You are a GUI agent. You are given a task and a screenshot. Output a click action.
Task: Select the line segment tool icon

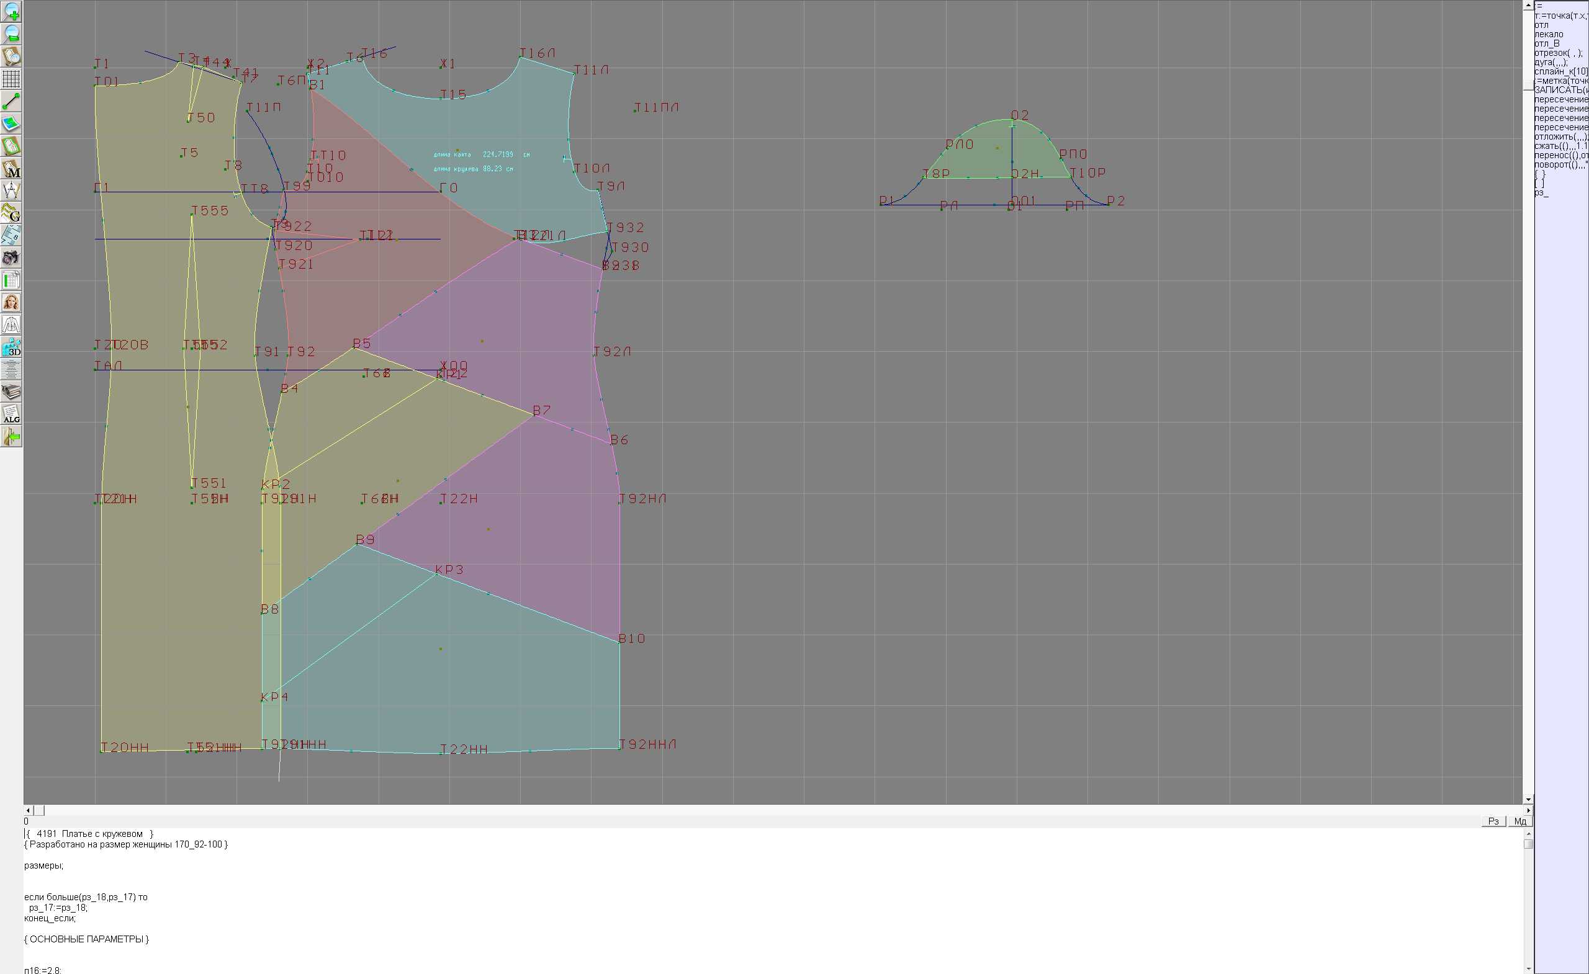[12, 101]
